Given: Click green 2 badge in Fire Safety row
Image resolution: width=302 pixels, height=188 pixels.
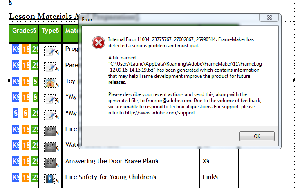Looking at the screenshot, I should [x=35, y=177].
